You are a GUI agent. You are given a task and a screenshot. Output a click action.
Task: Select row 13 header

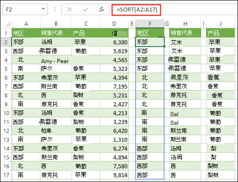(6, 139)
